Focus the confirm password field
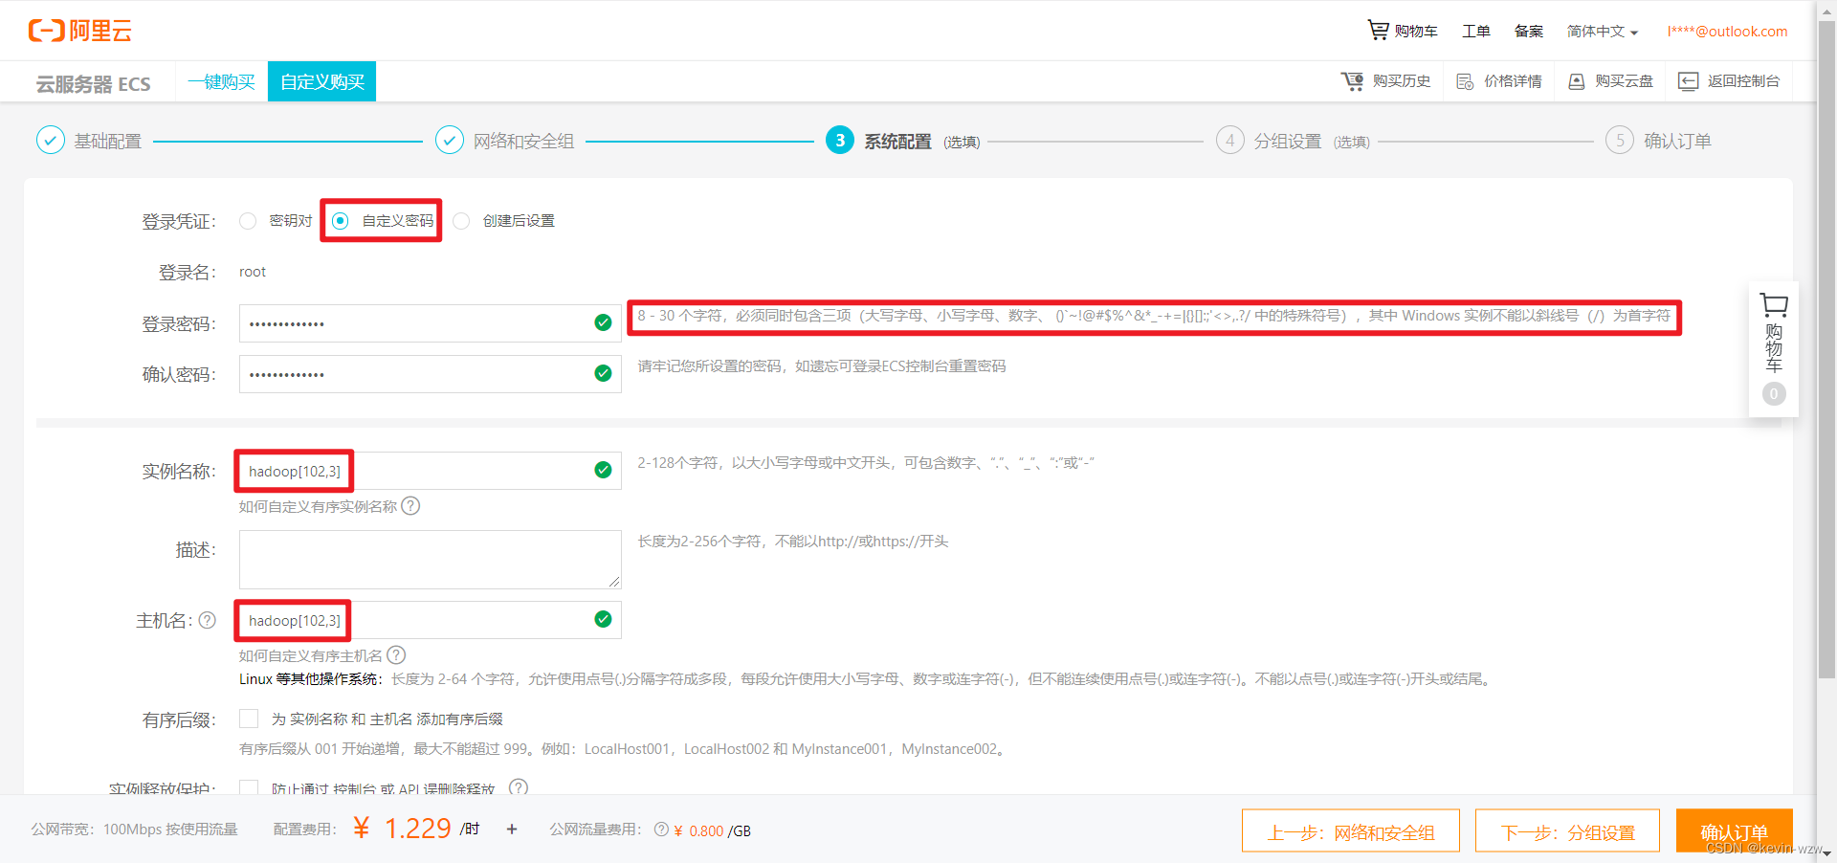1837x863 pixels. [430, 374]
